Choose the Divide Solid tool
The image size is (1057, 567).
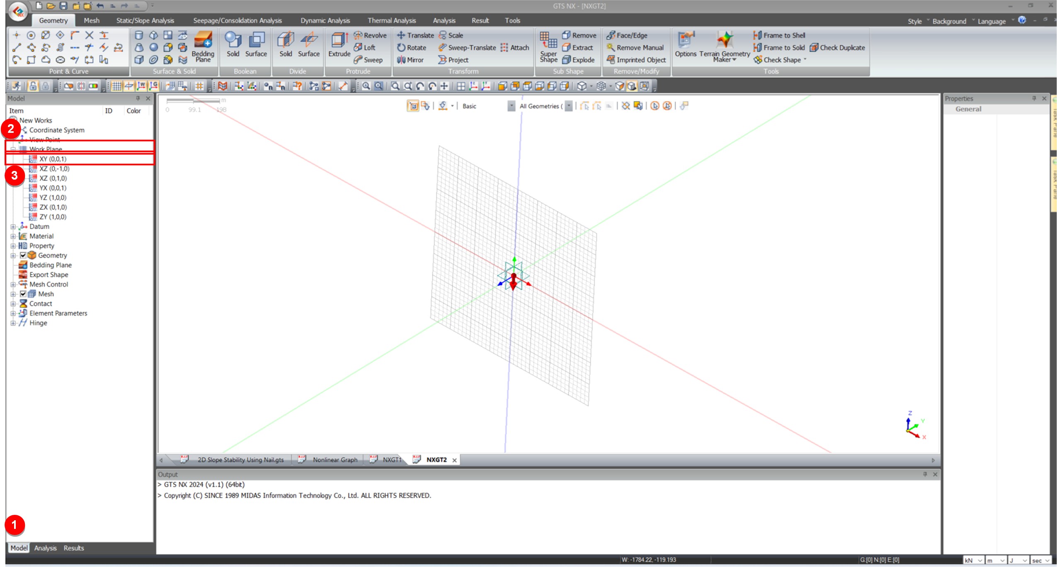click(285, 44)
